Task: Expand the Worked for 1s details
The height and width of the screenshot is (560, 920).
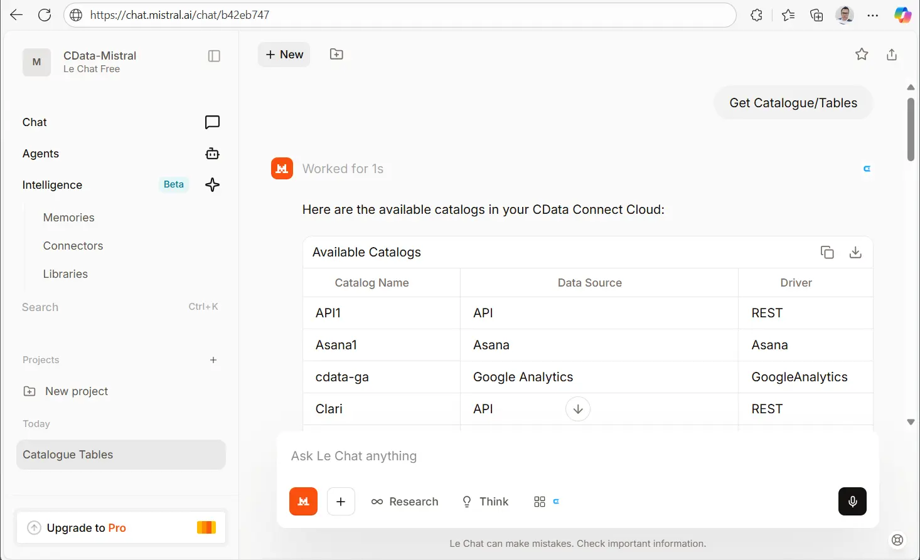Action: click(343, 169)
